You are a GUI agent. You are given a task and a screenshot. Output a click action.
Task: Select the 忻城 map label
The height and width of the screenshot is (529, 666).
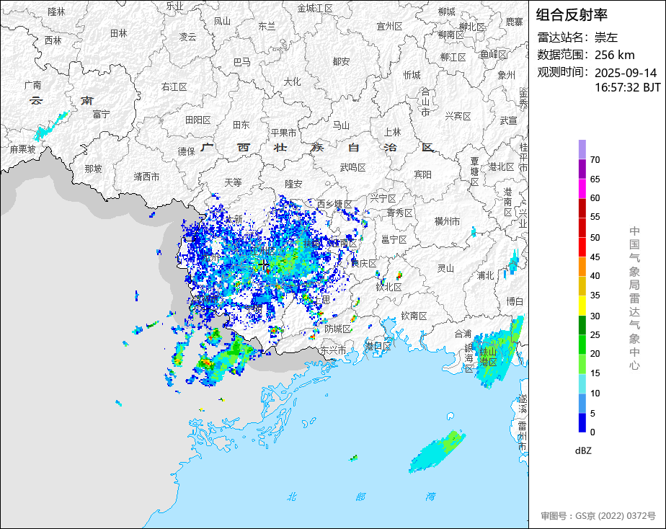(x=412, y=75)
